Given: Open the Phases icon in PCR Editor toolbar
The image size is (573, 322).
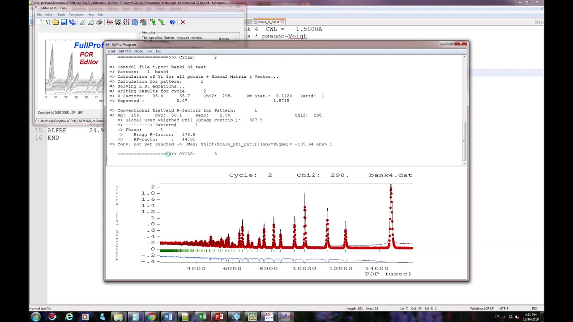Looking at the screenshot, I should (x=118, y=22).
